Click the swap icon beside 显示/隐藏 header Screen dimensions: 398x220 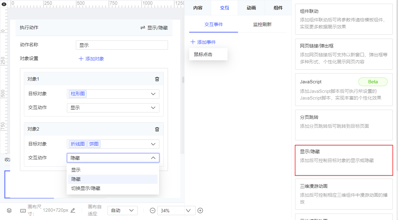pyautogui.click(x=142, y=28)
